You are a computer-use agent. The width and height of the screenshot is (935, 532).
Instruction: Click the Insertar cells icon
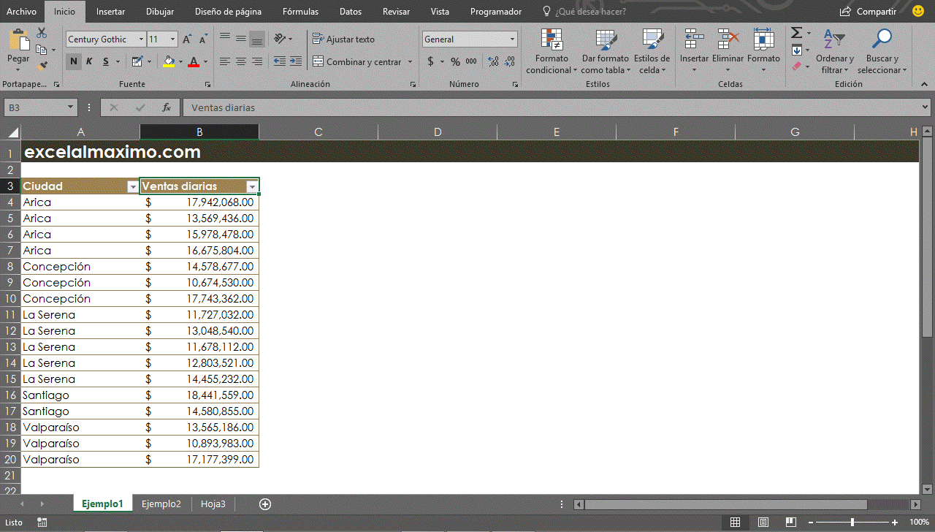[693, 42]
